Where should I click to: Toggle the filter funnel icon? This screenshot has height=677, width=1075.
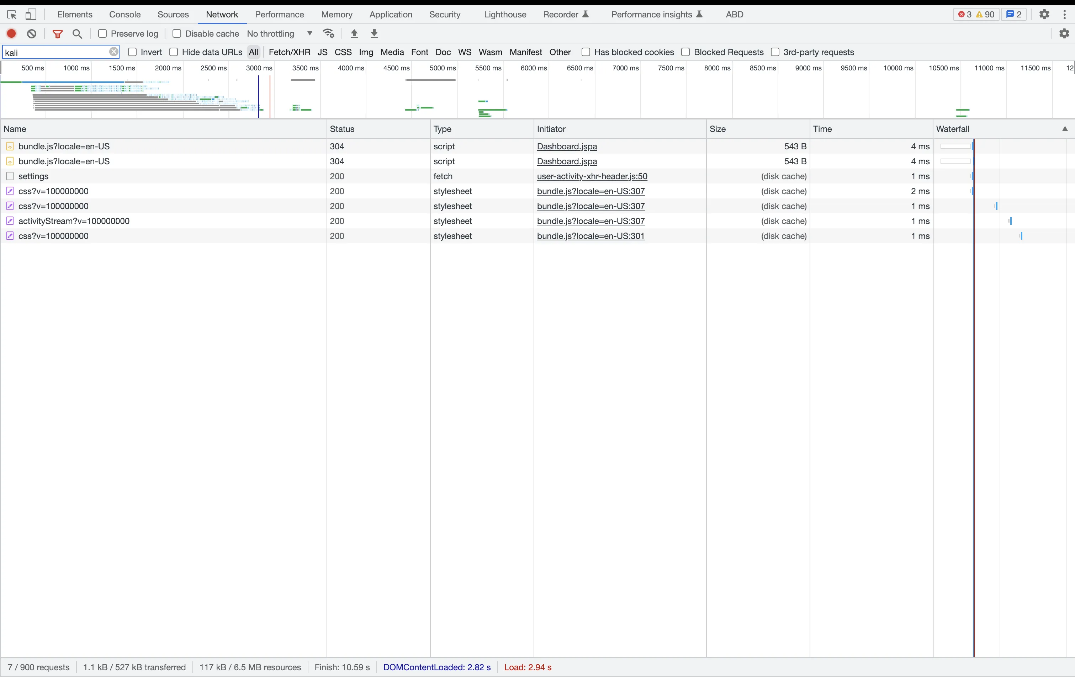[58, 33]
